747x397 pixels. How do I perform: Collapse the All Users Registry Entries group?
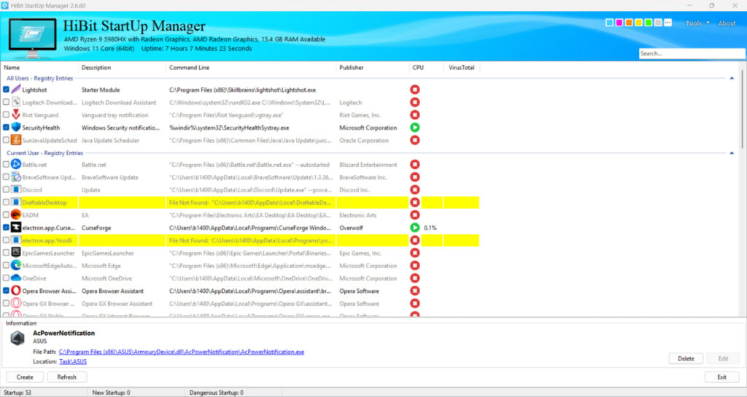click(732, 78)
